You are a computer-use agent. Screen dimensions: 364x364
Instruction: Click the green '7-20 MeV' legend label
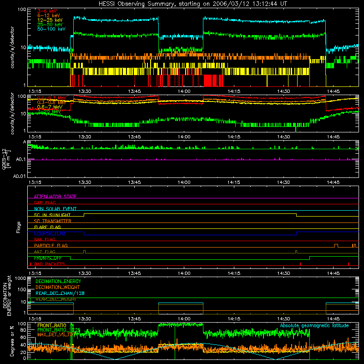pos(50,111)
